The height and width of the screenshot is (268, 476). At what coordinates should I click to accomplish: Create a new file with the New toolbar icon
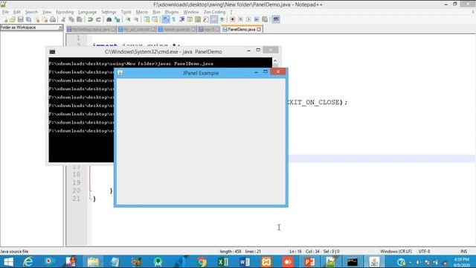click(x=5, y=19)
